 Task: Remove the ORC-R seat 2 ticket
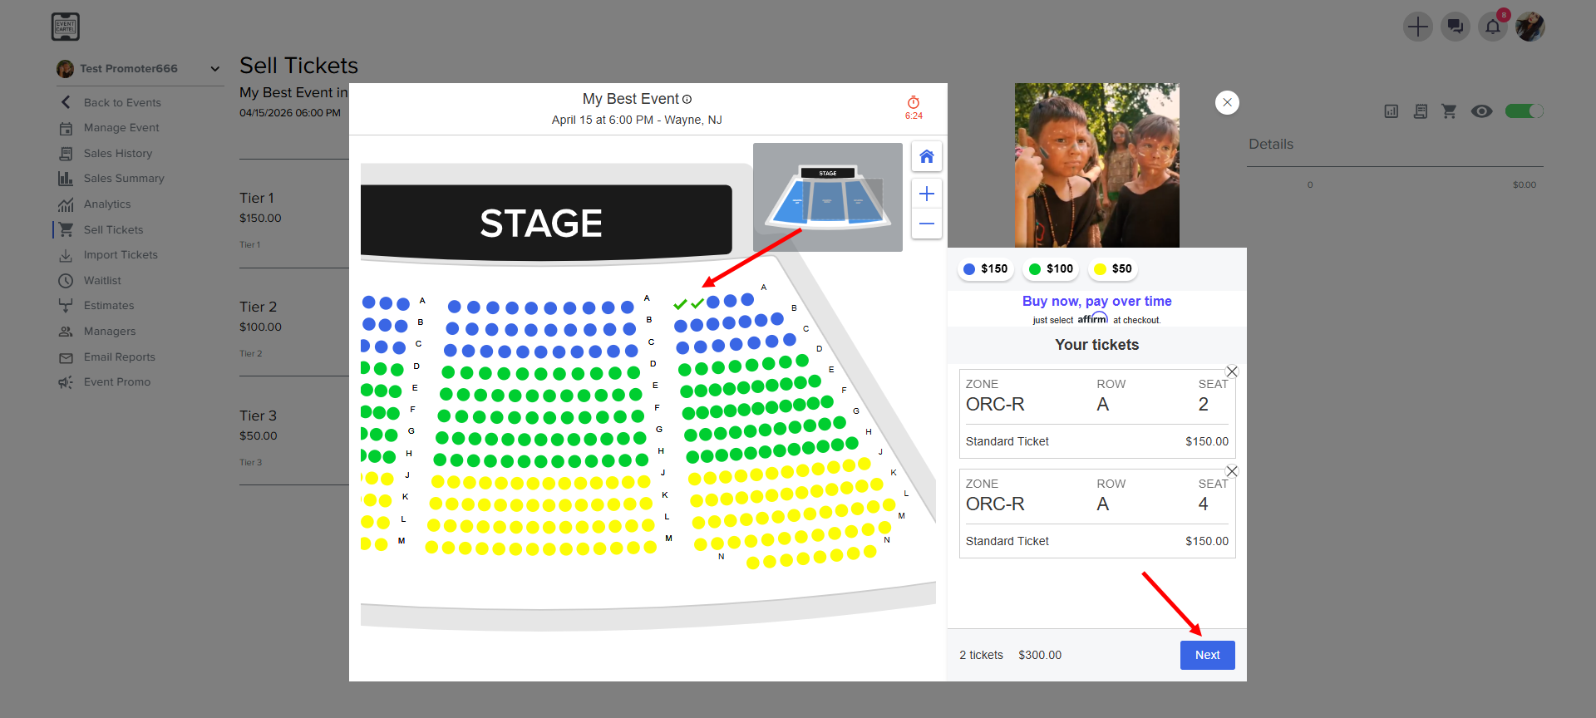(1232, 371)
